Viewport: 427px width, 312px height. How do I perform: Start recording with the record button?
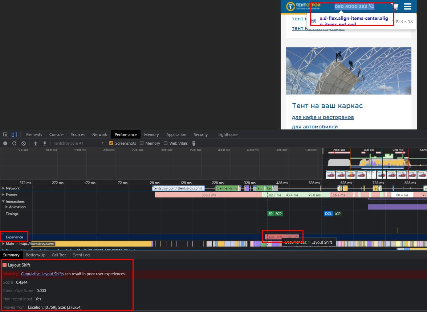[5, 143]
